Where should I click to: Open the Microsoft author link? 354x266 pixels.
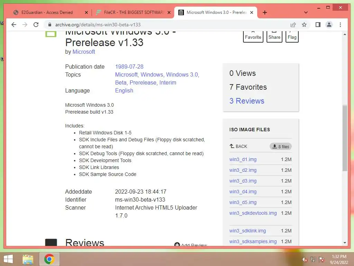coord(84,52)
